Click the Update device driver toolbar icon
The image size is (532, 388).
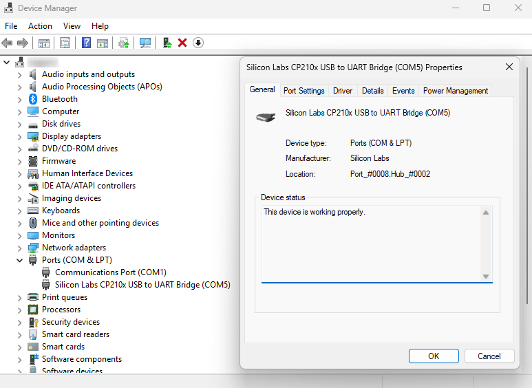pos(123,43)
